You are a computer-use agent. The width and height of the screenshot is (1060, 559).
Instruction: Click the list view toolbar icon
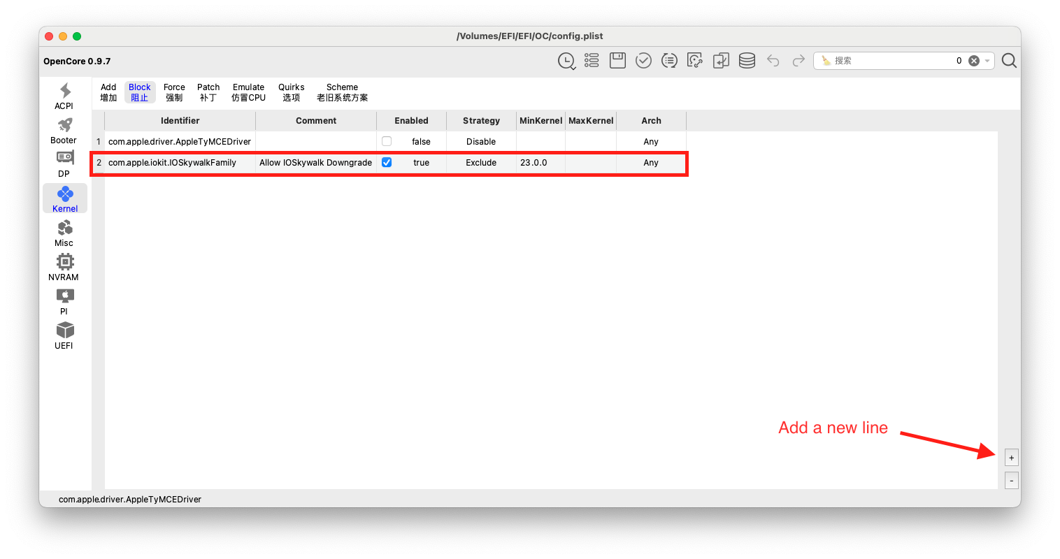[592, 61]
